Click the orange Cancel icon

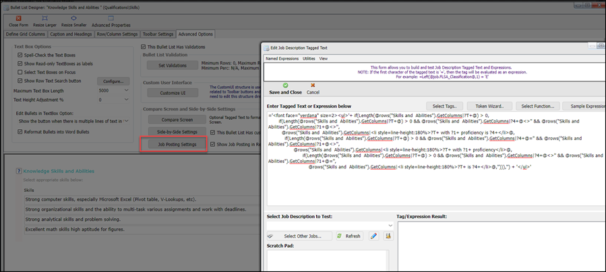pos(313,86)
